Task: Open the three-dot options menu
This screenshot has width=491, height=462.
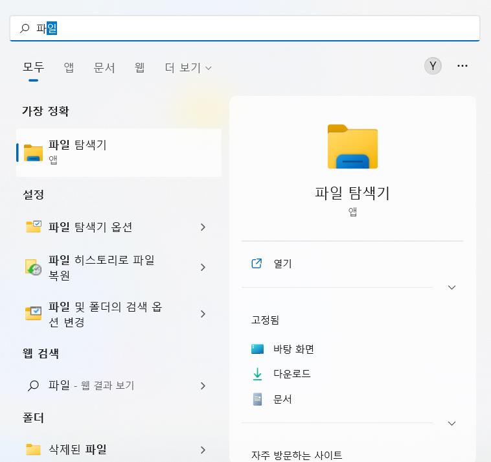Action: tap(462, 66)
